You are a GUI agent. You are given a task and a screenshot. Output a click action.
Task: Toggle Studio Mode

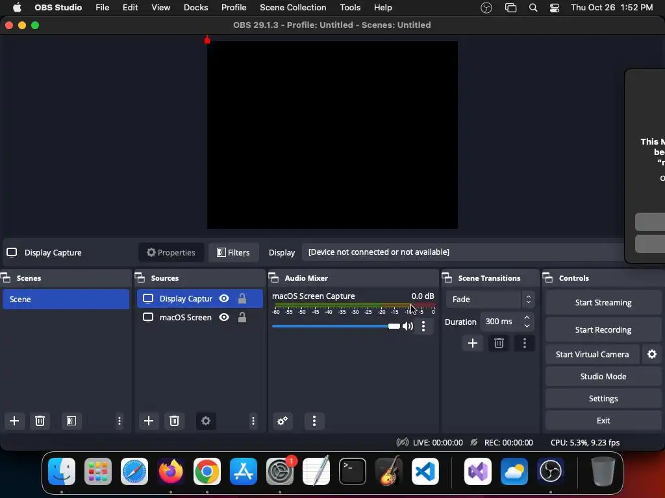point(603,377)
